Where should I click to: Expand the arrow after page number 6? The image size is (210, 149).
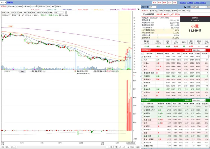pyautogui.click(x=16, y=147)
